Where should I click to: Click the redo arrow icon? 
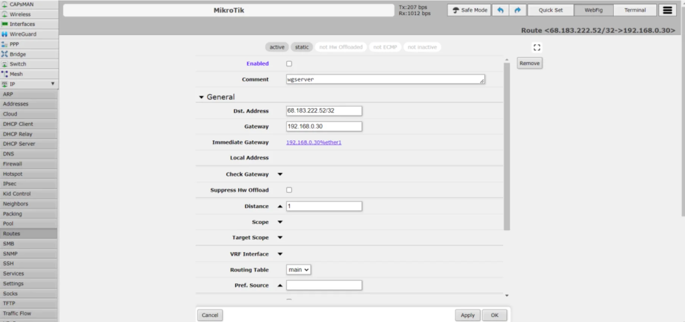click(518, 10)
